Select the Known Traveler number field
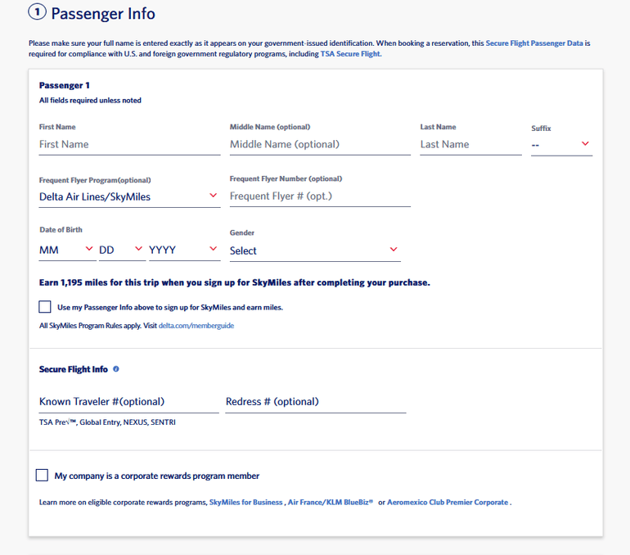 128,402
